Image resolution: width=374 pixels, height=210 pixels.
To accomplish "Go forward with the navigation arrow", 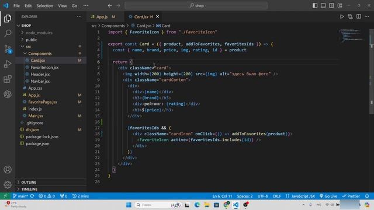I will (118, 5).
